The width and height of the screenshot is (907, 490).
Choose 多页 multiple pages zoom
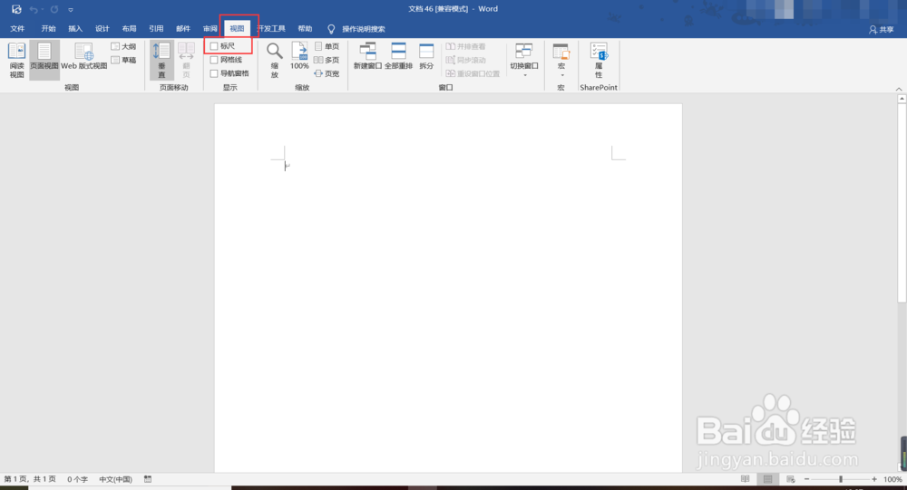[327, 60]
